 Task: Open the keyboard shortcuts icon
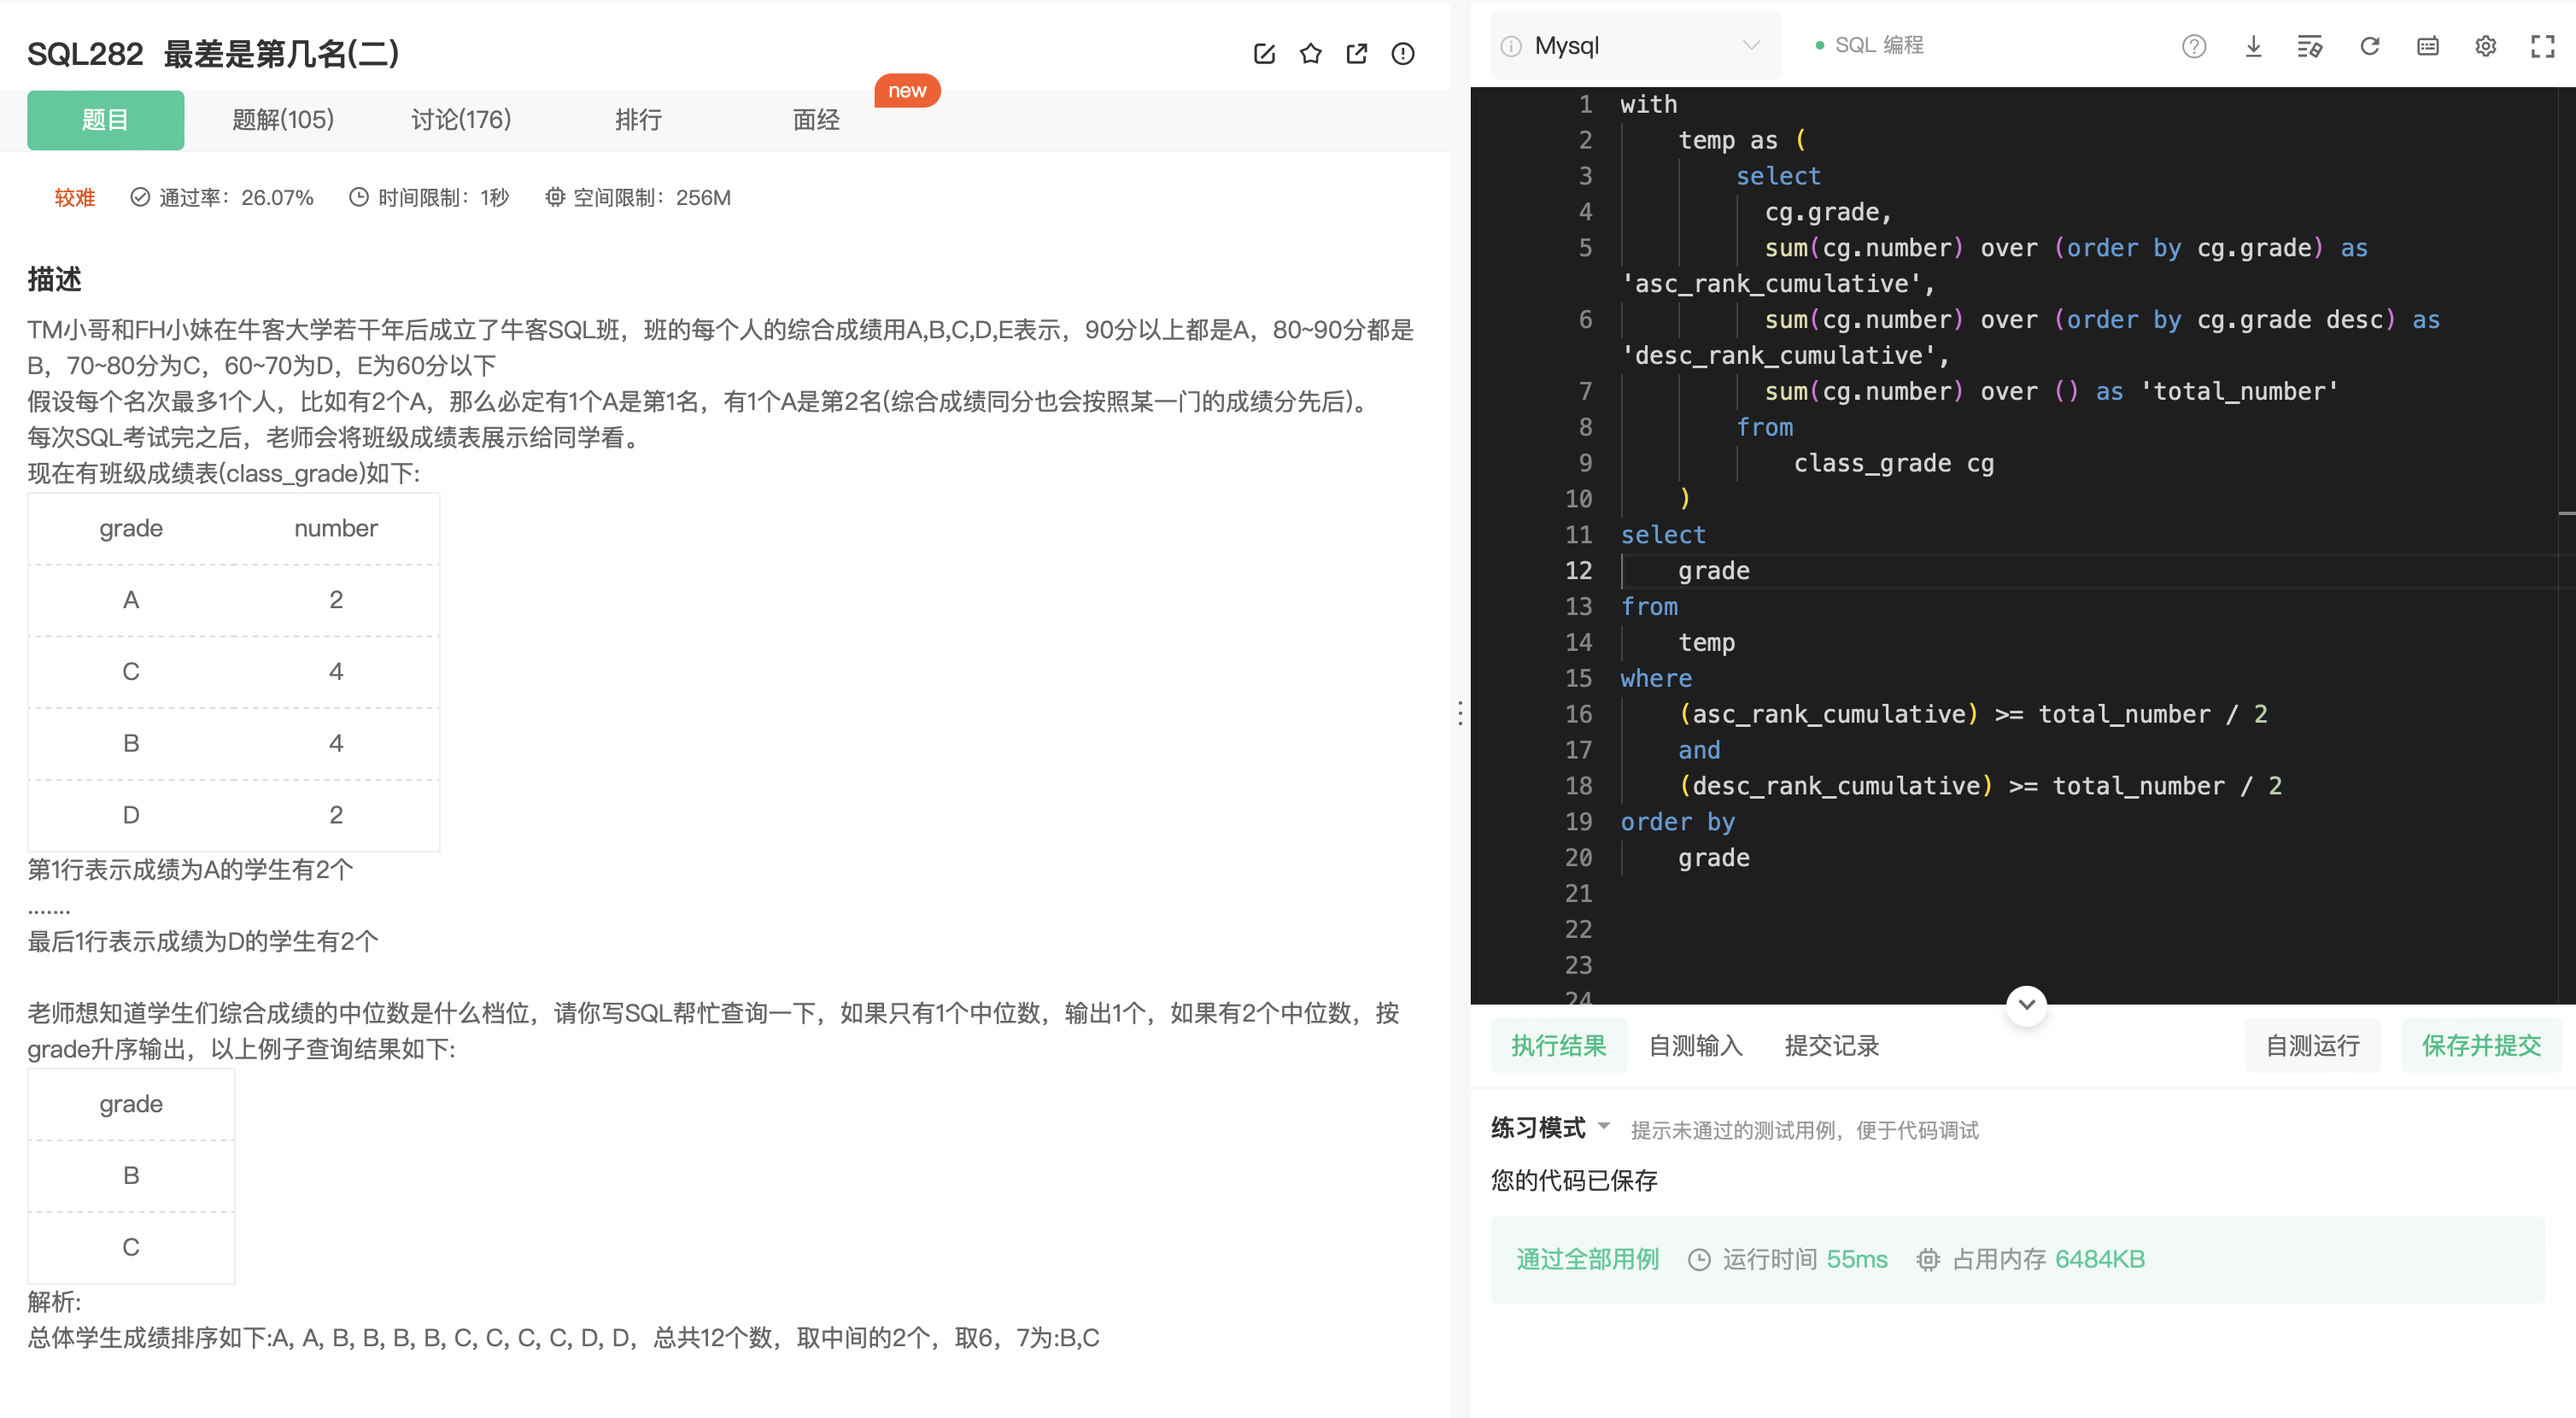click(2427, 46)
